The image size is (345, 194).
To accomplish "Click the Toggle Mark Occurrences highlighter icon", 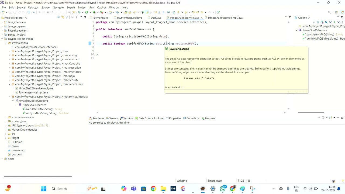I will (x=147, y=12).
